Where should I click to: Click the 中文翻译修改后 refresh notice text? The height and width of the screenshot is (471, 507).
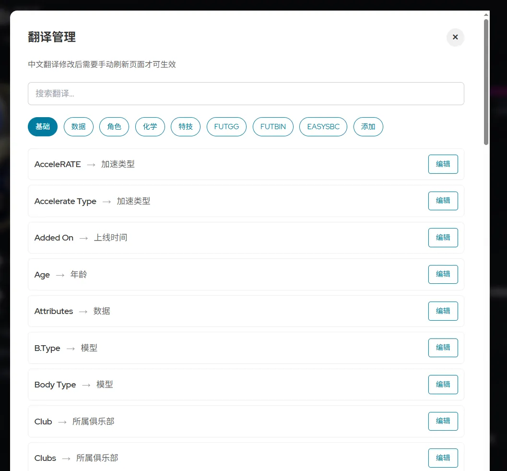tap(102, 64)
